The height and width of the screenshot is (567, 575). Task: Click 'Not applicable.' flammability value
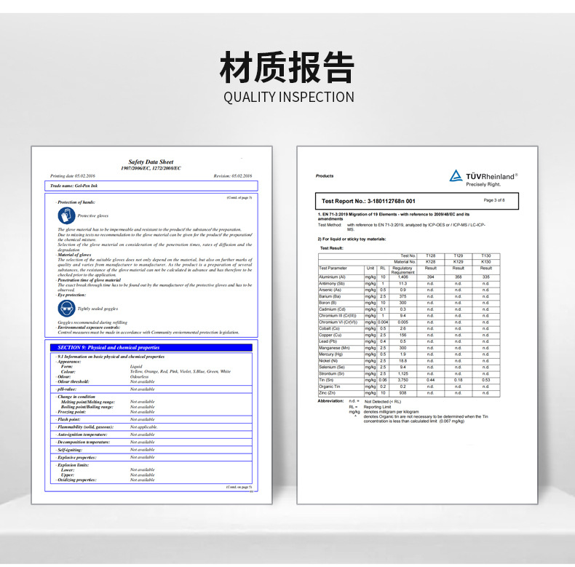tap(144, 427)
